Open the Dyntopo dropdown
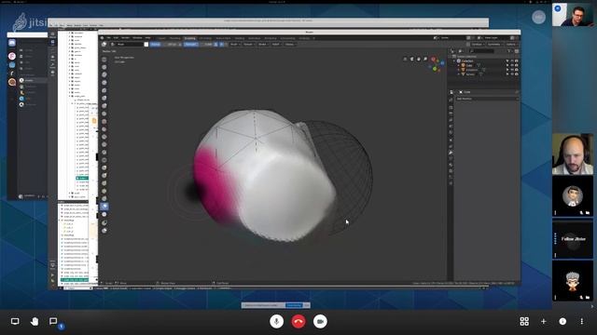 click(x=478, y=45)
